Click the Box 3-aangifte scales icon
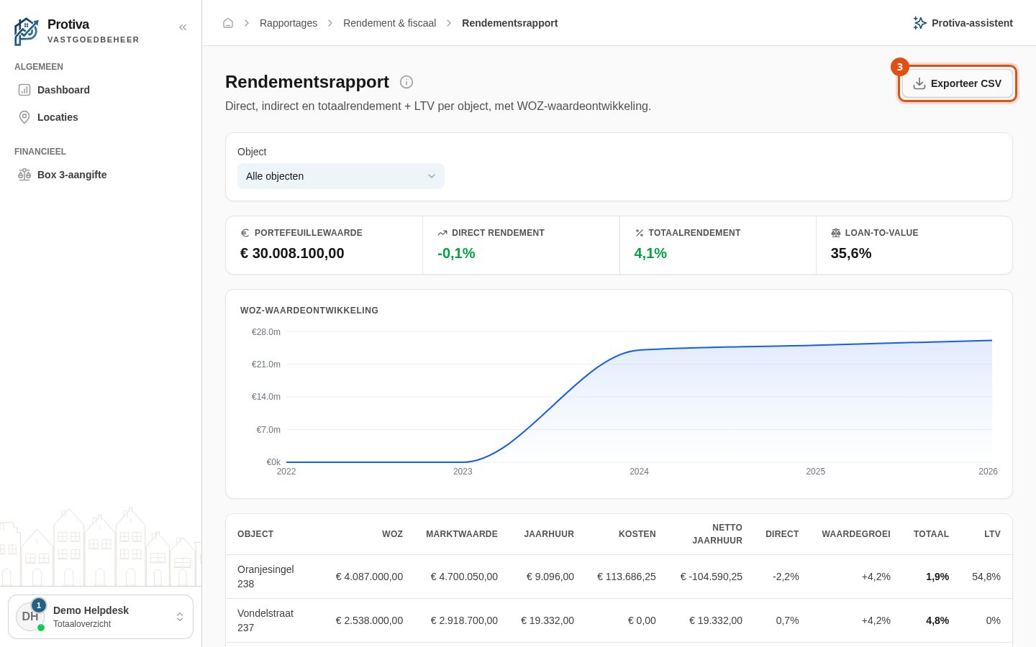 point(24,175)
